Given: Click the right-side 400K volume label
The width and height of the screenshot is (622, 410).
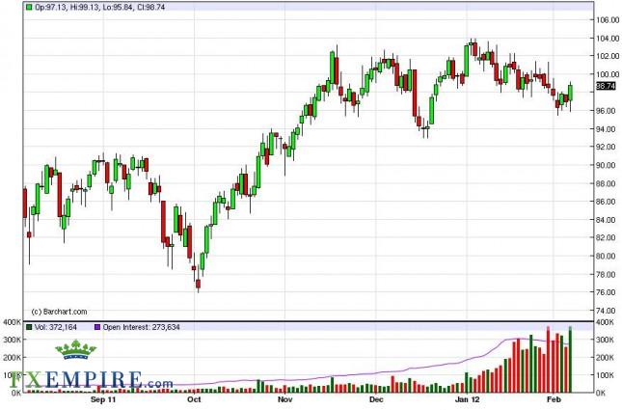Looking at the screenshot, I should [606, 322].
